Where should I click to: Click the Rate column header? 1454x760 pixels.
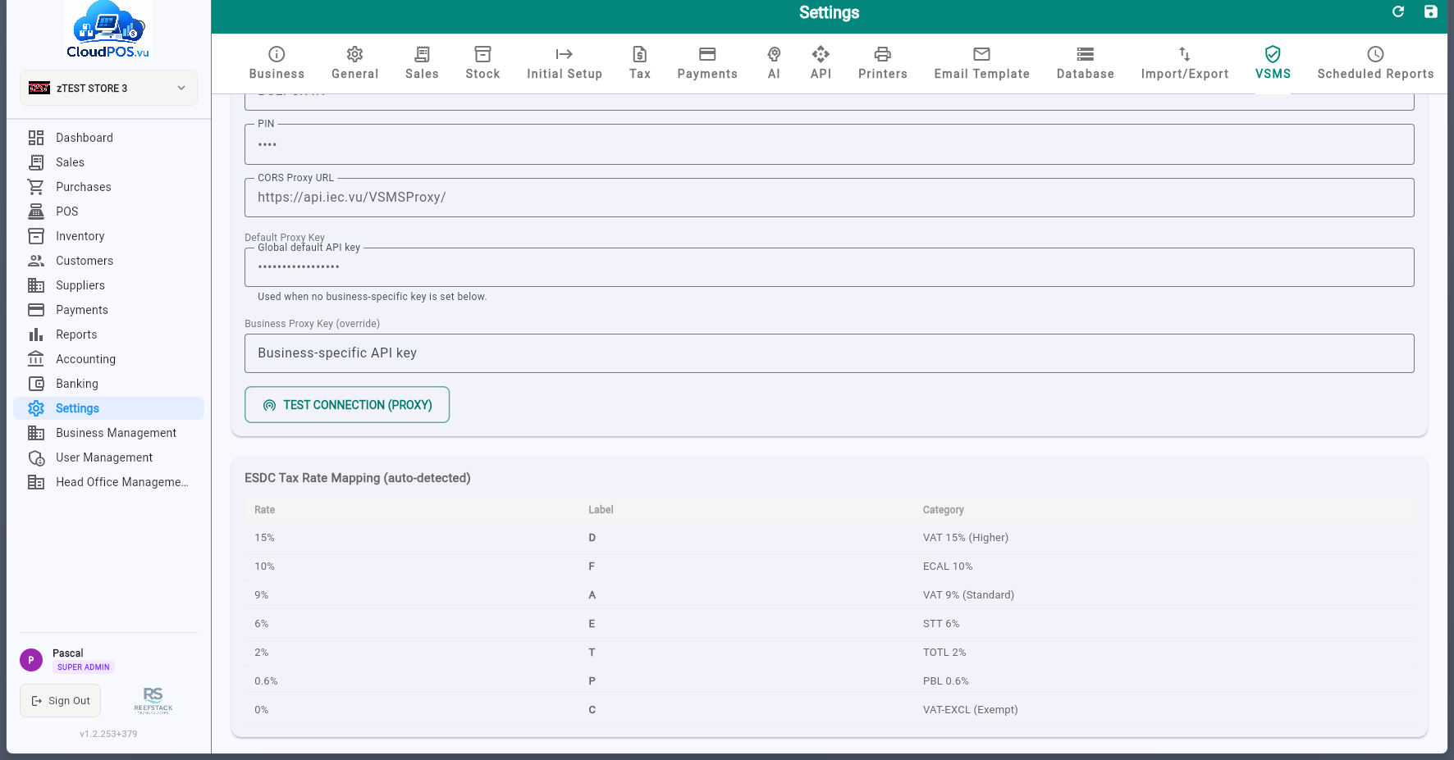(x=264, y=510)
